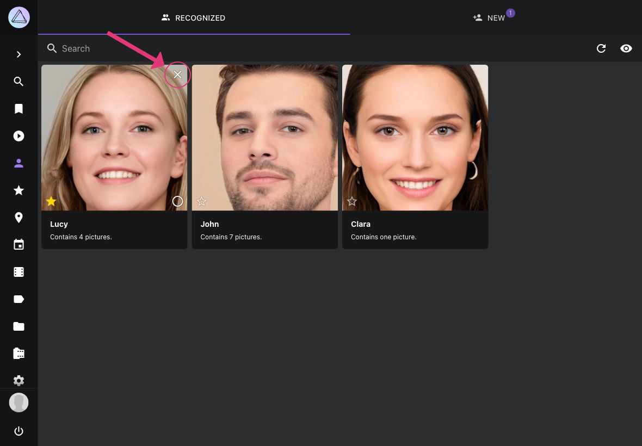
Task: Log out using the power button
Action: point(18,431)
